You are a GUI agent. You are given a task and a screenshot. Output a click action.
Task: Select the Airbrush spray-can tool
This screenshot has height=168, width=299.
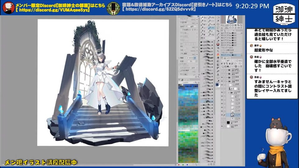click(218, 48)
